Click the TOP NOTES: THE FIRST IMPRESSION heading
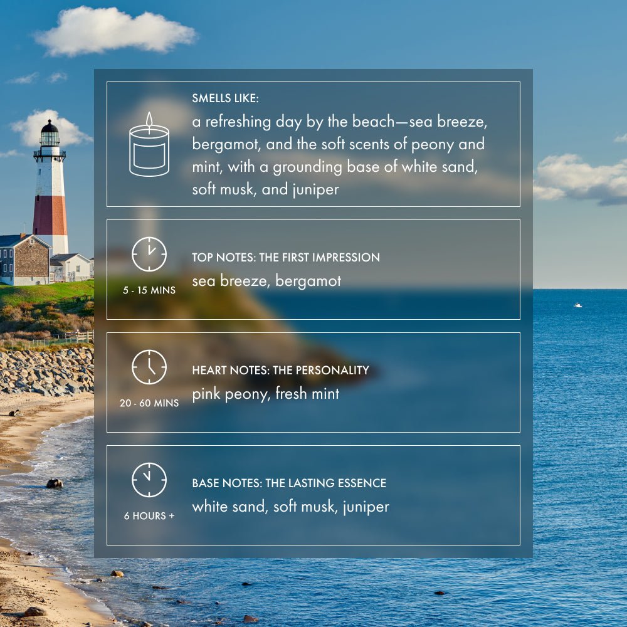 tap(286, 258)
